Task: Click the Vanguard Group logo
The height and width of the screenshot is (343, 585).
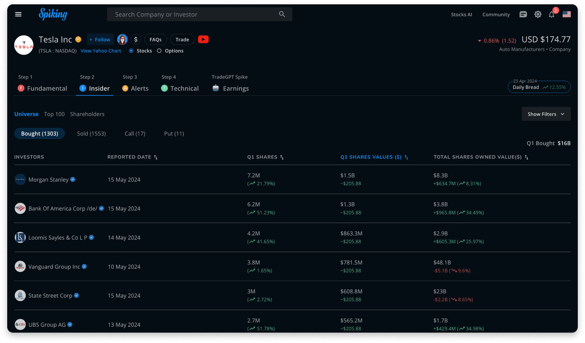Action: [x=20, y=267]
